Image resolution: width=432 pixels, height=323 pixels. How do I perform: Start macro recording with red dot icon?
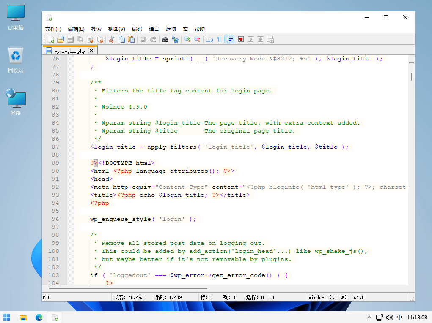coord(241,39)
